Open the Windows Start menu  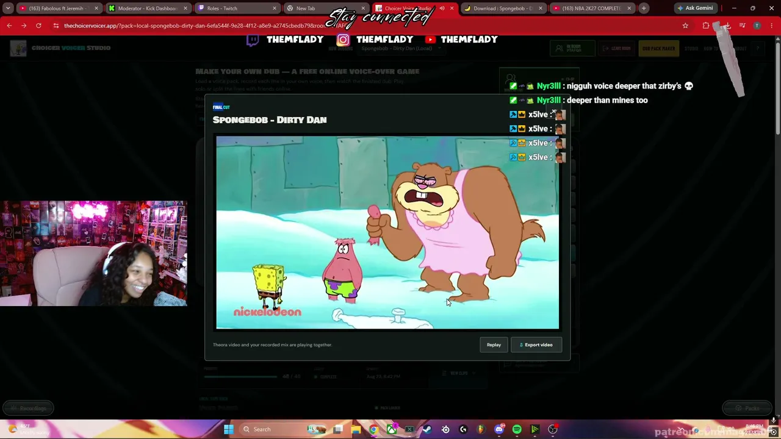(x=228, y=429)
